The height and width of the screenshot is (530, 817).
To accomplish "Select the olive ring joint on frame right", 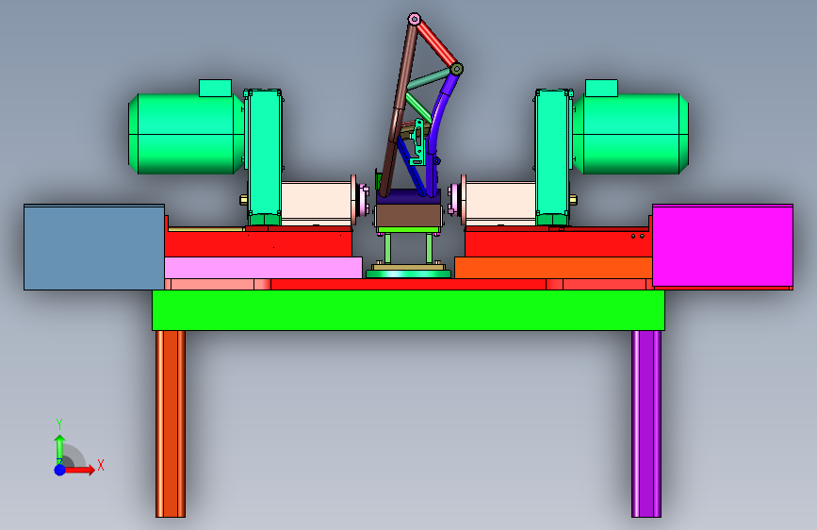I will click(456, 68).
